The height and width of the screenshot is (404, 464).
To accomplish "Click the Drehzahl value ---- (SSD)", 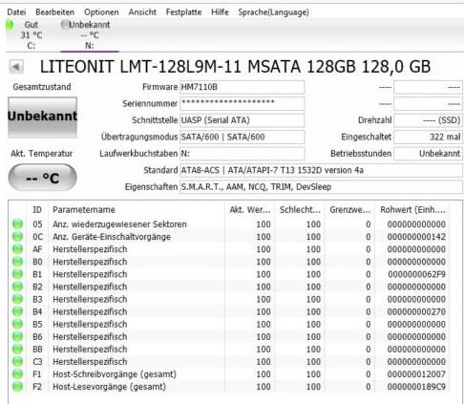I will click(428, 120).
